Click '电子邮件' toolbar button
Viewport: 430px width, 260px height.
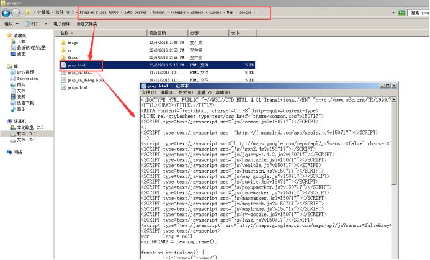tap(61, 24)
